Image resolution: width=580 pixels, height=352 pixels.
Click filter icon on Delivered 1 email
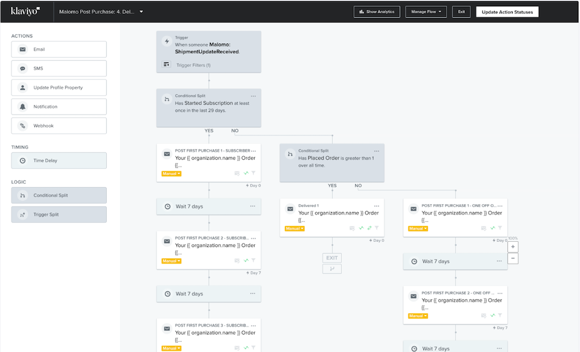[x=377, y=228]
